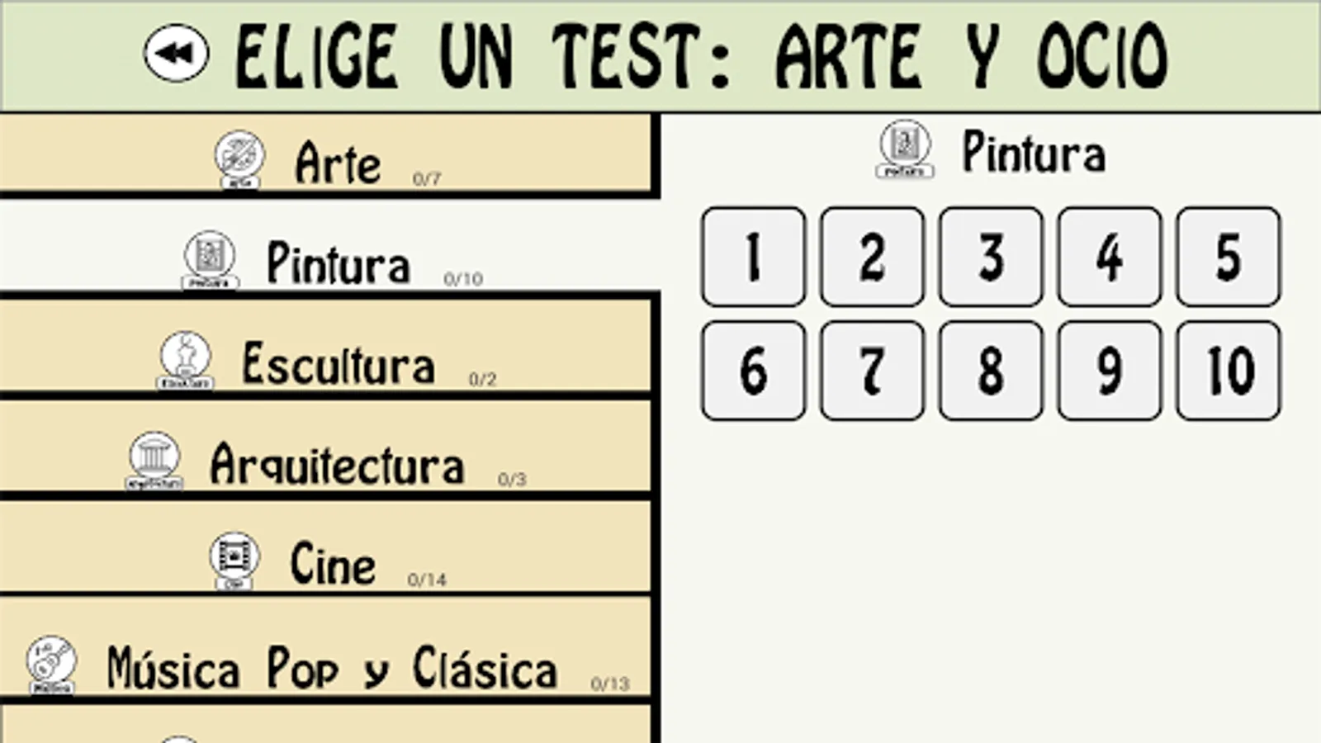Launch test number 3
Viewport: 1321px width, 743px height.
pos(991,257)
